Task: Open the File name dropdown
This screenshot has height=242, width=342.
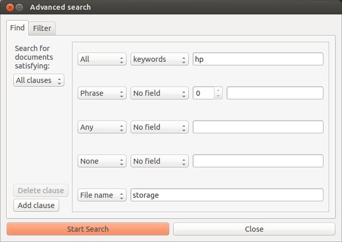Action: (x=102, y=195)
